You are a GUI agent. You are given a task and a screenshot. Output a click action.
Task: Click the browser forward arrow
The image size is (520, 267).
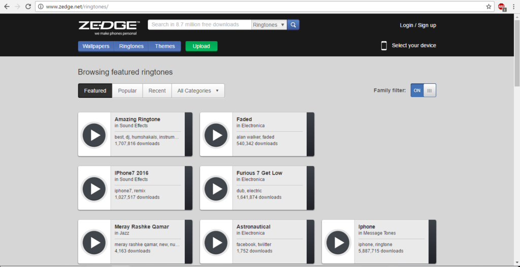coord(17,7)
